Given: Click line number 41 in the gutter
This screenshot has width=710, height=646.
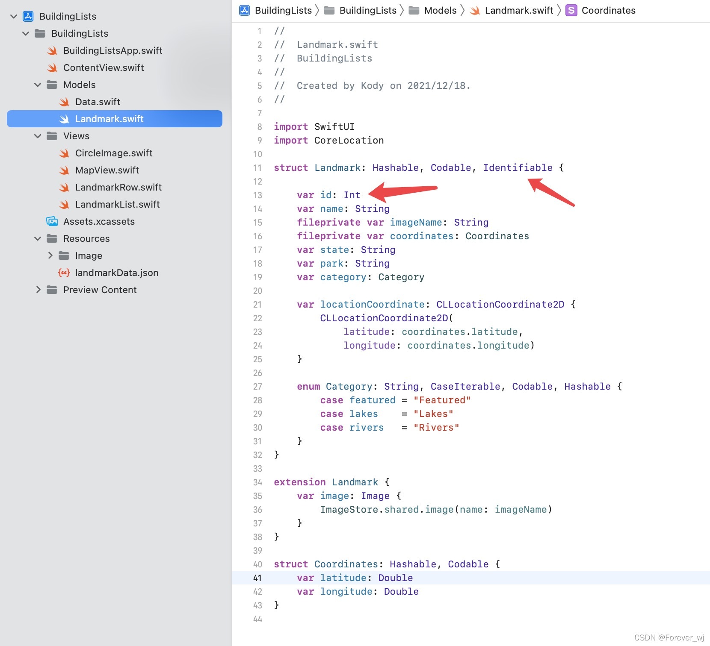Looking at the screenshot, I should click(257, 578).
